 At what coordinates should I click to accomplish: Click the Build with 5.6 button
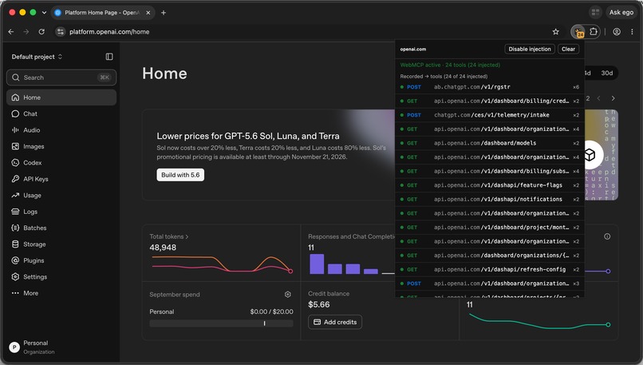[x=180, y=175]
